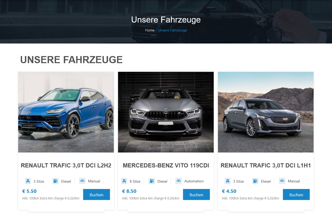Open the grey sedan desert photo
The image size is (332, 223).
tap(266, 112)
